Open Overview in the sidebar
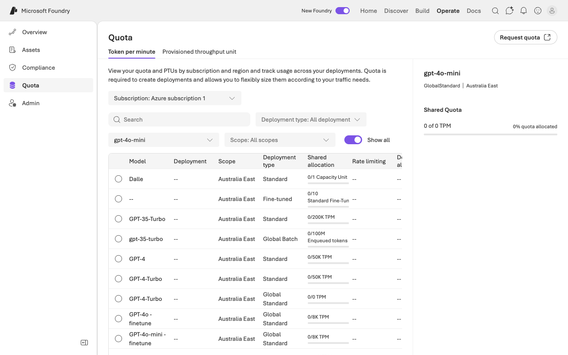568x355 pixels. (x=48, y=32)
